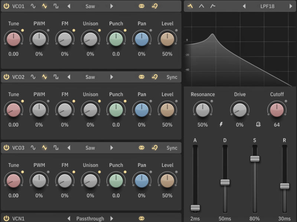Open VCO3 Saw waveform selector
This screenshot has height=222, width=297.
click(90, 148)
